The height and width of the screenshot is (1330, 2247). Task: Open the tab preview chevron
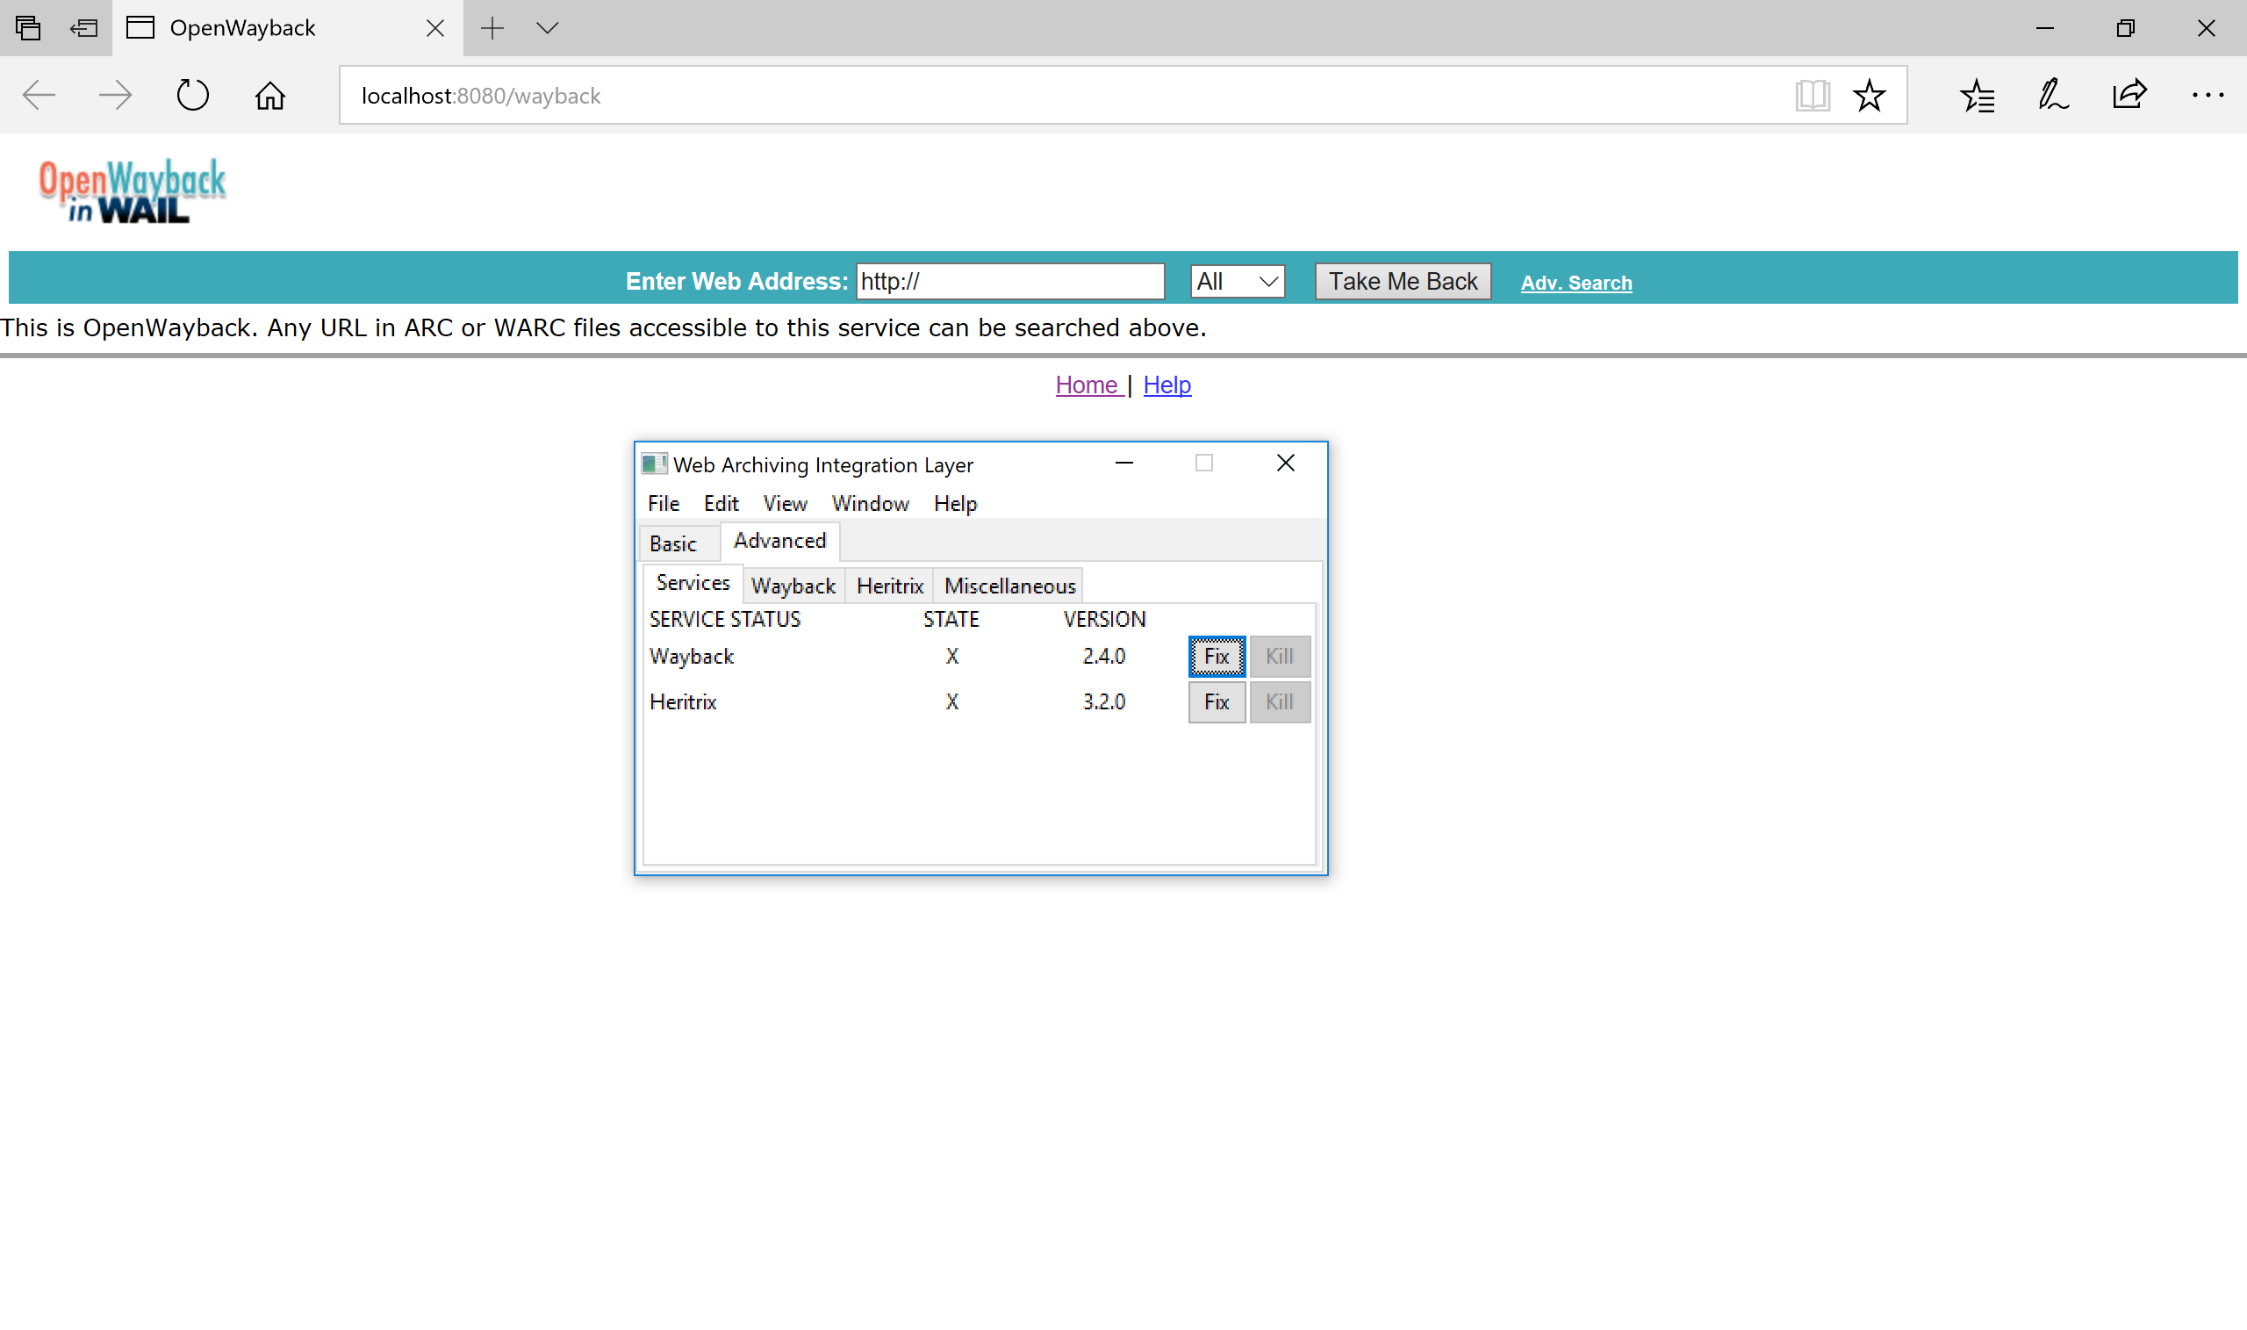(548, 28)
